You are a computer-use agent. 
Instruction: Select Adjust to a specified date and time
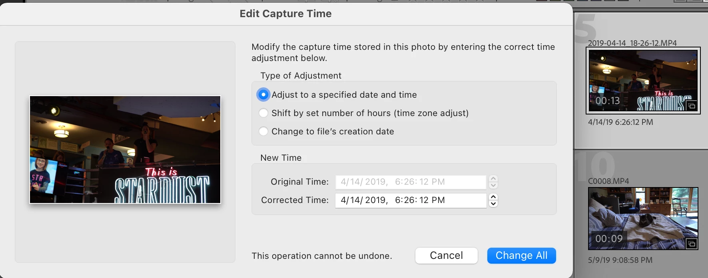[263, 95]
